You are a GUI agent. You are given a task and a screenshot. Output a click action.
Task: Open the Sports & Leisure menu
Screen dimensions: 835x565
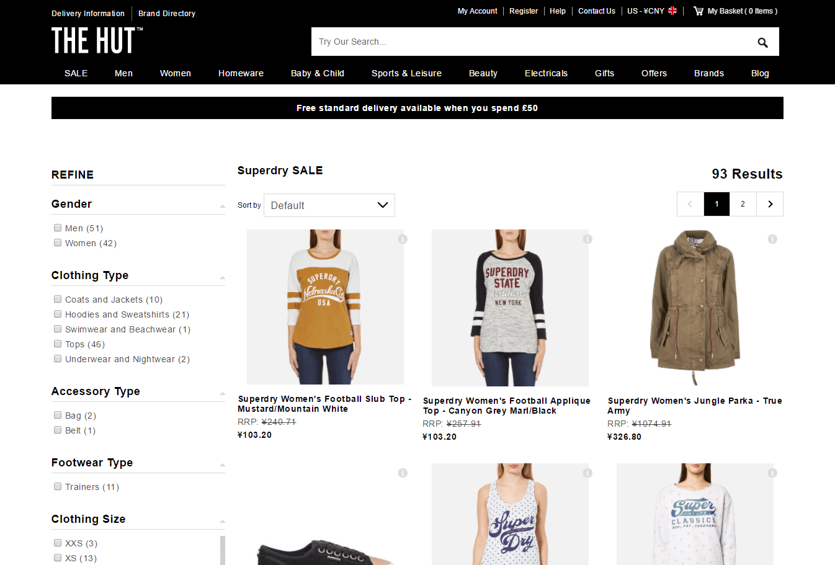(406, 73)
